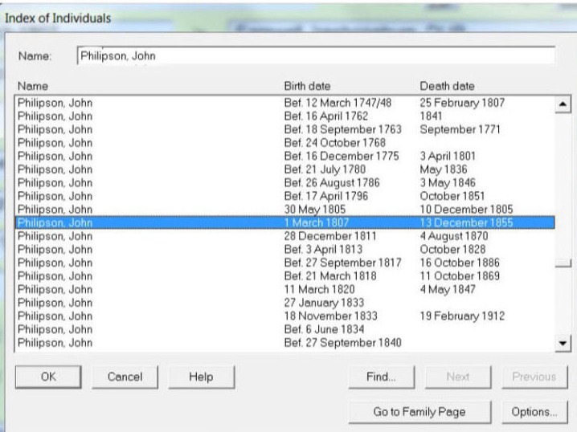The image size is (577, 432).
Task: Select Philipson born Bef. 16 December 1775
Action: 284,157
